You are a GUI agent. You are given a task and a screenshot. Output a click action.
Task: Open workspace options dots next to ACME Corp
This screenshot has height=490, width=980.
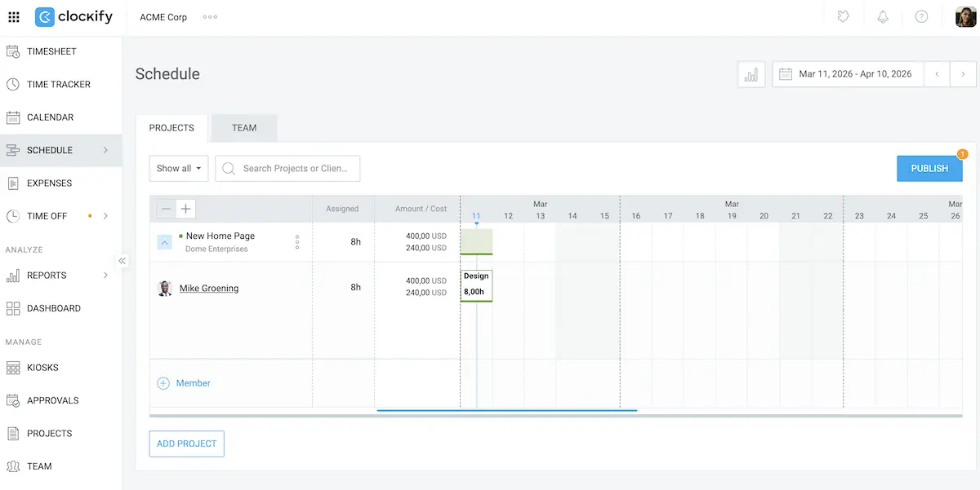[x=210, y=16]
